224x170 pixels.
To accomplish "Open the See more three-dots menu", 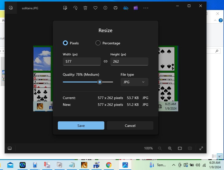I will [x=146, y=8].
